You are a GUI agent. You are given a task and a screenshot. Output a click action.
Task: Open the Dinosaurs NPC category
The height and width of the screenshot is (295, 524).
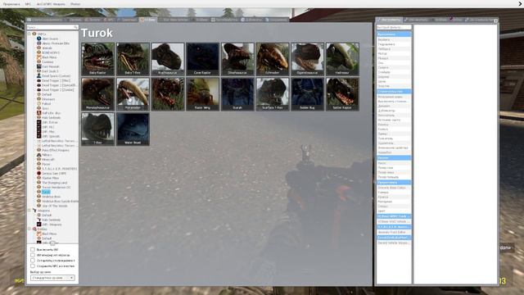pos(48,99)
